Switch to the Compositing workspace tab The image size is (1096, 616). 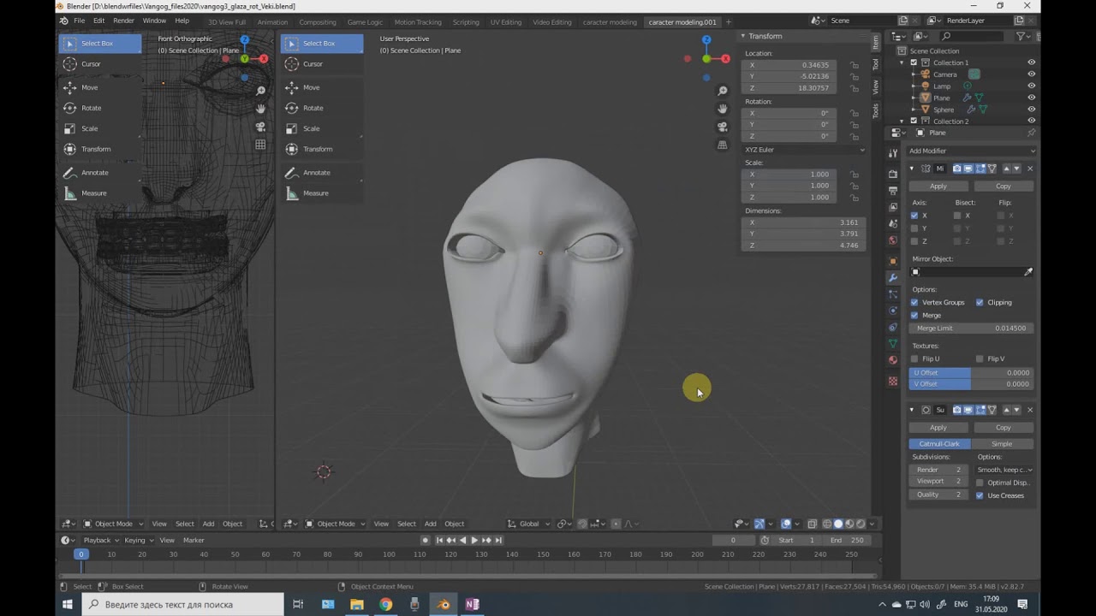tap(318, 21)
